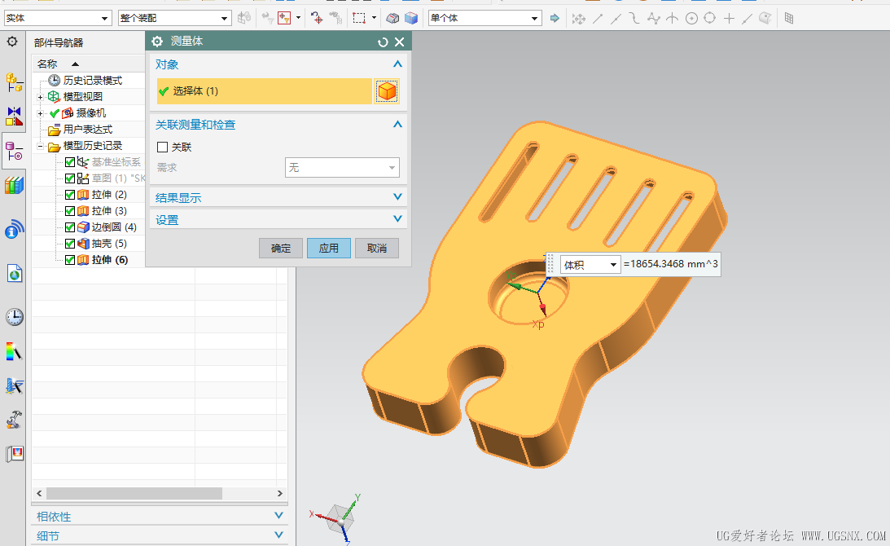Click the 应用 button

pyautogui.click(x=329, y=249)
